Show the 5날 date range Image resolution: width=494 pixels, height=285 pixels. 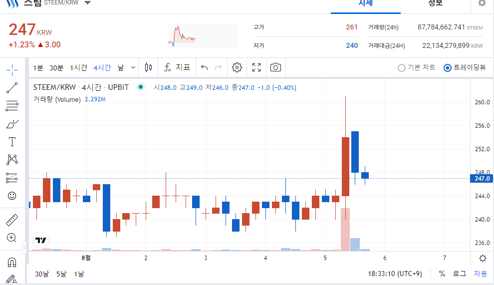61,274
